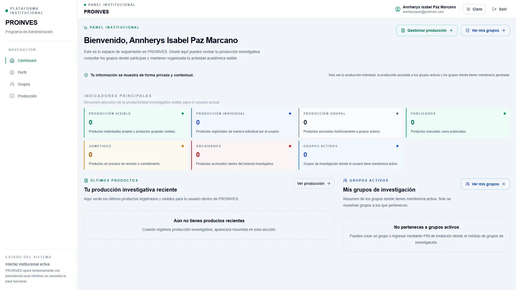This screenshot has height=290, width=516.
Task: Click the green dot on Producción Visible card
Action: click(x=183, y=114)
